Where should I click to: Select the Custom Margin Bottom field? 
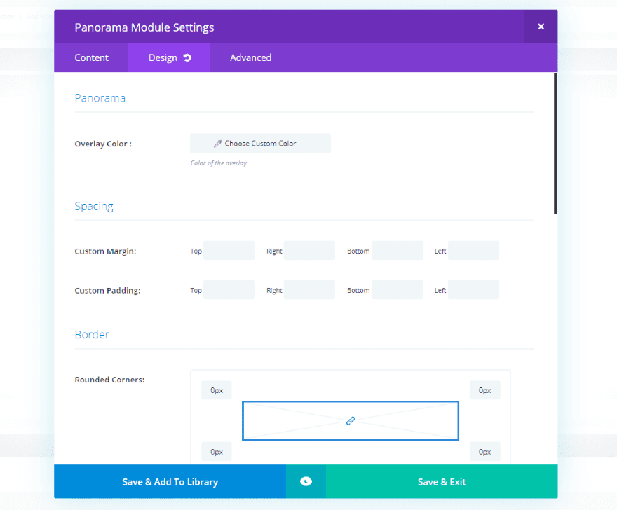click(x=398, y=251)
